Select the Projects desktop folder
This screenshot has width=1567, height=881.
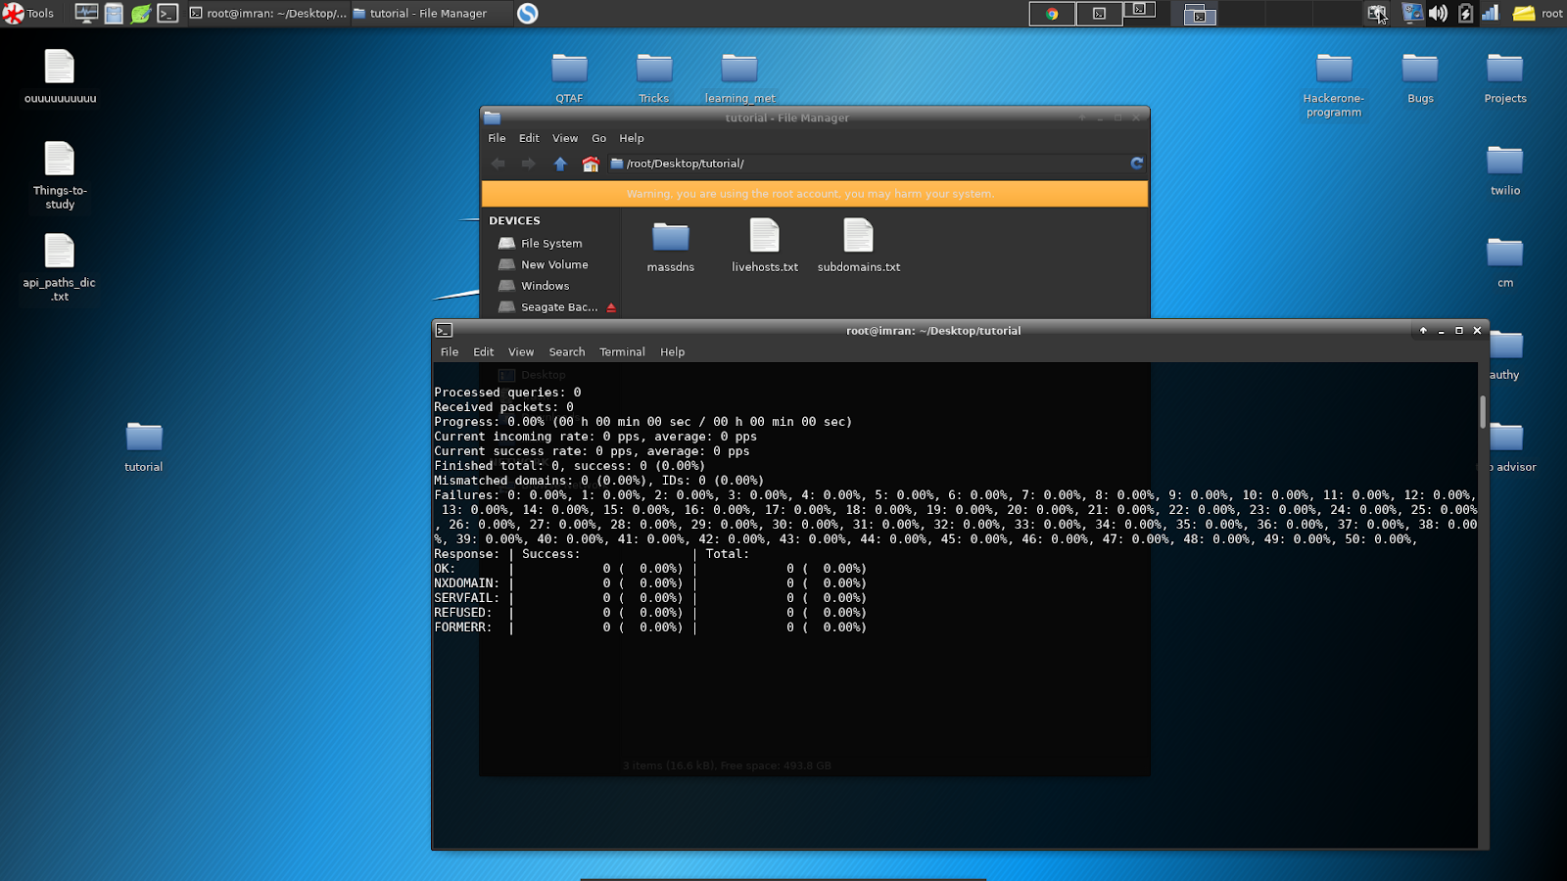pyautogui.click(x=1505, y=77)
